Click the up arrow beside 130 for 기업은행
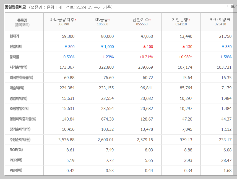Image resolution: width=237 pixels, height=179 pixels. click(184, 47)
